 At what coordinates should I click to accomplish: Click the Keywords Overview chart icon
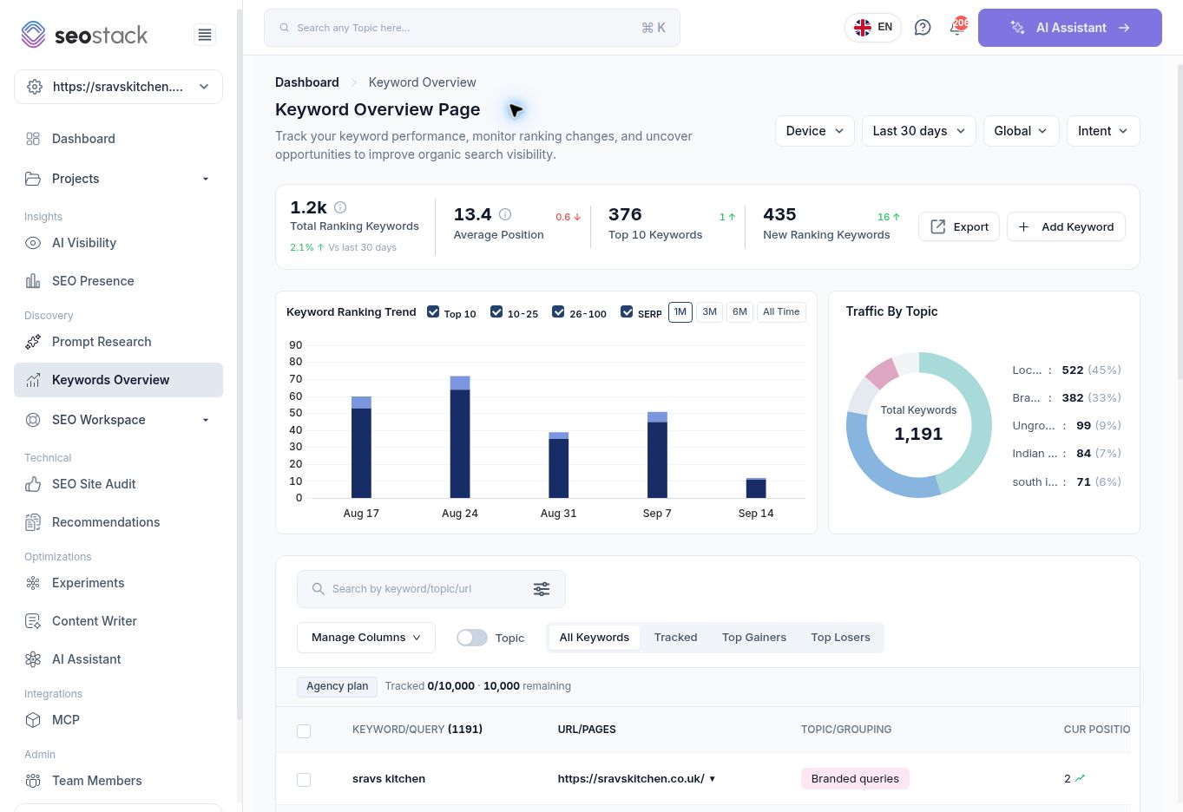tap(33, 380)
